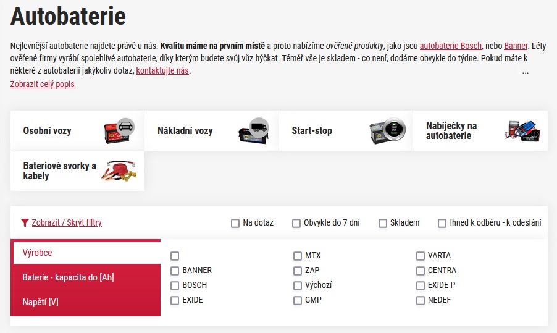Viewport: 557px width, 333px height.
Task: Select the Výrobce filter tab
Action: (x=37, y=253)
